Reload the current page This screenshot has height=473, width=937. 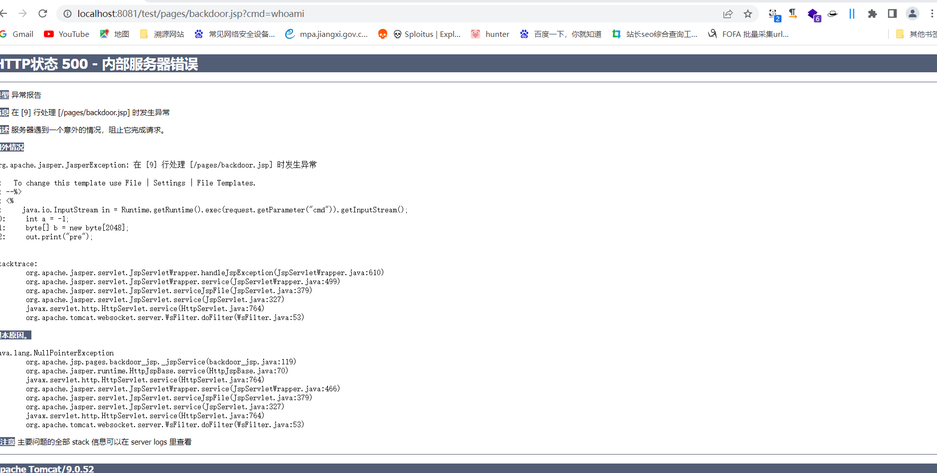(43, 13)
